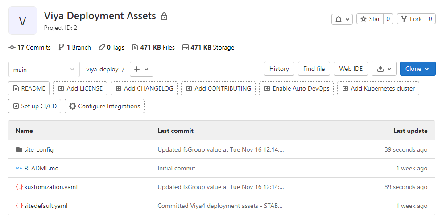Click Add LICENSE
Viewport: 442px width, 219px height.
point(80,88)
